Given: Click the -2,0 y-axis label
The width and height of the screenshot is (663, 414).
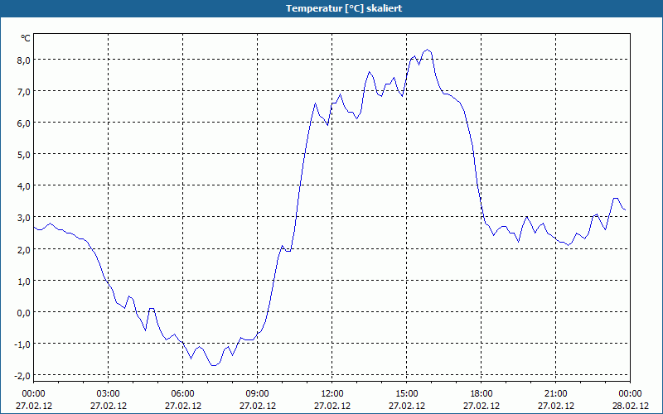Looking at the screenshot, I should pos(23,376).
